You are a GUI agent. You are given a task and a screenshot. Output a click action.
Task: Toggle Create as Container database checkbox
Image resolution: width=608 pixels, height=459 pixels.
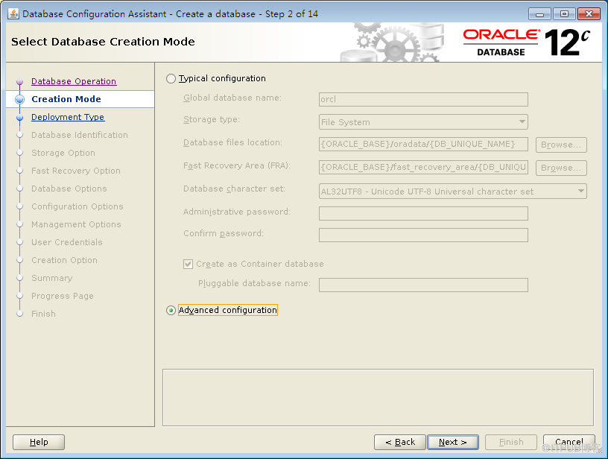[188, 265]
